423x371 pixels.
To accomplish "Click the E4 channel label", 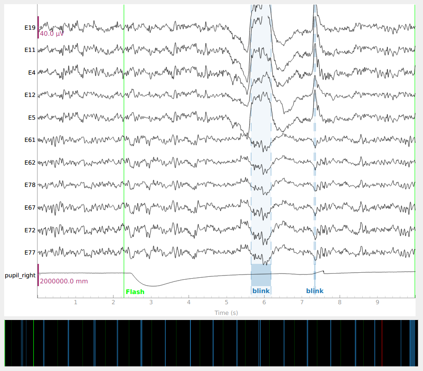I will [32, 72].
